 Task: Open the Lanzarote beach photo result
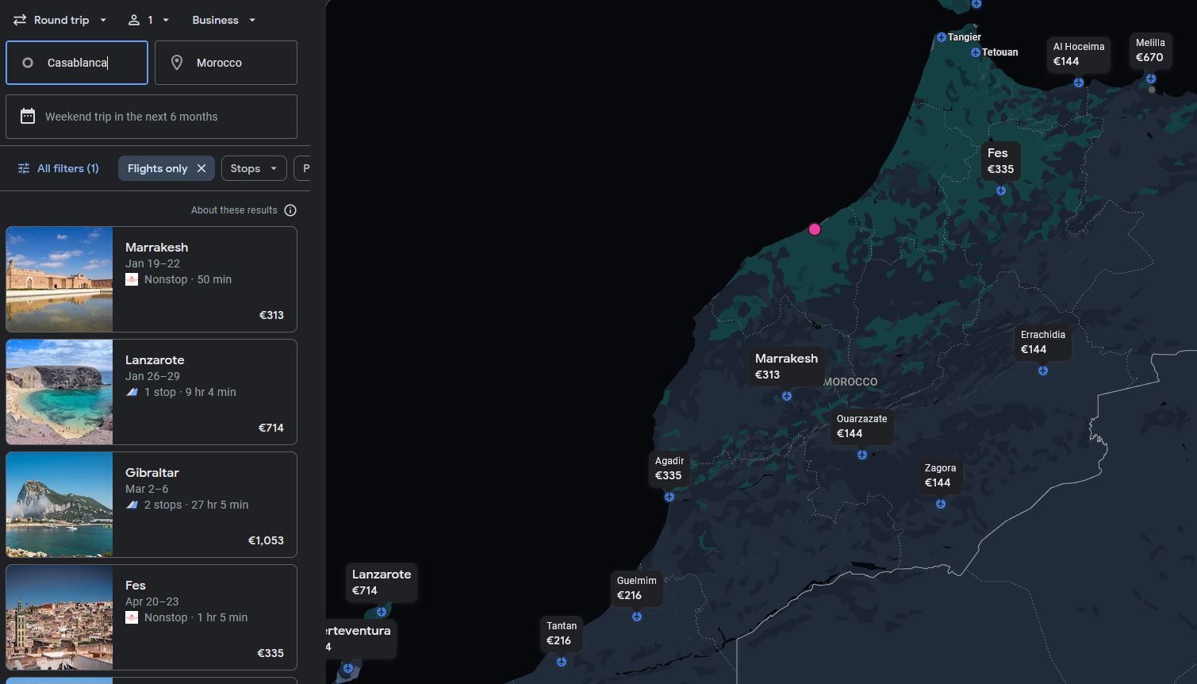(59, 392)
